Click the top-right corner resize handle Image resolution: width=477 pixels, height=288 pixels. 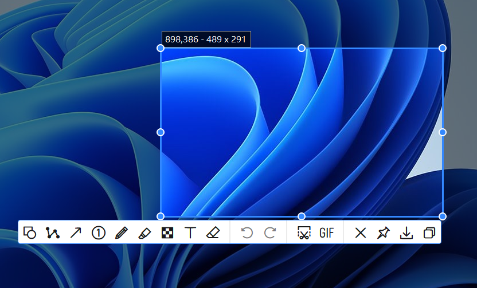point(443,48)
